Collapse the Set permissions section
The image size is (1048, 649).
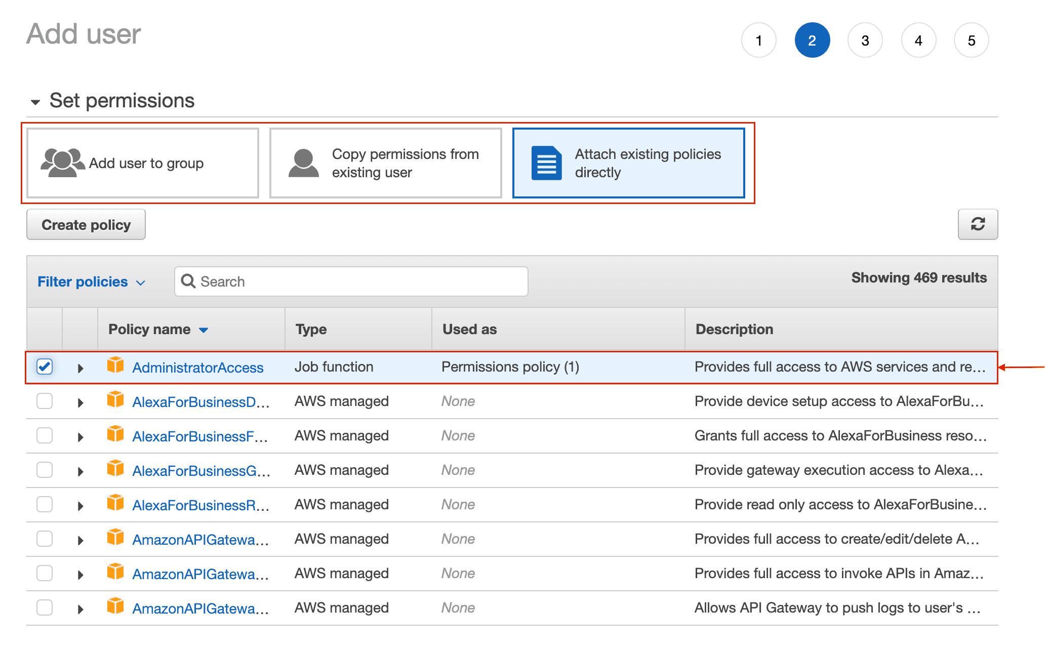point(35,102)
